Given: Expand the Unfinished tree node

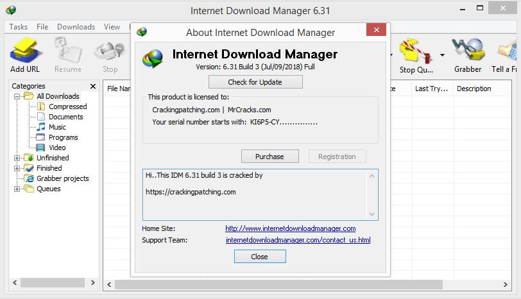Looking at the screenshot, I should (17, 158).
